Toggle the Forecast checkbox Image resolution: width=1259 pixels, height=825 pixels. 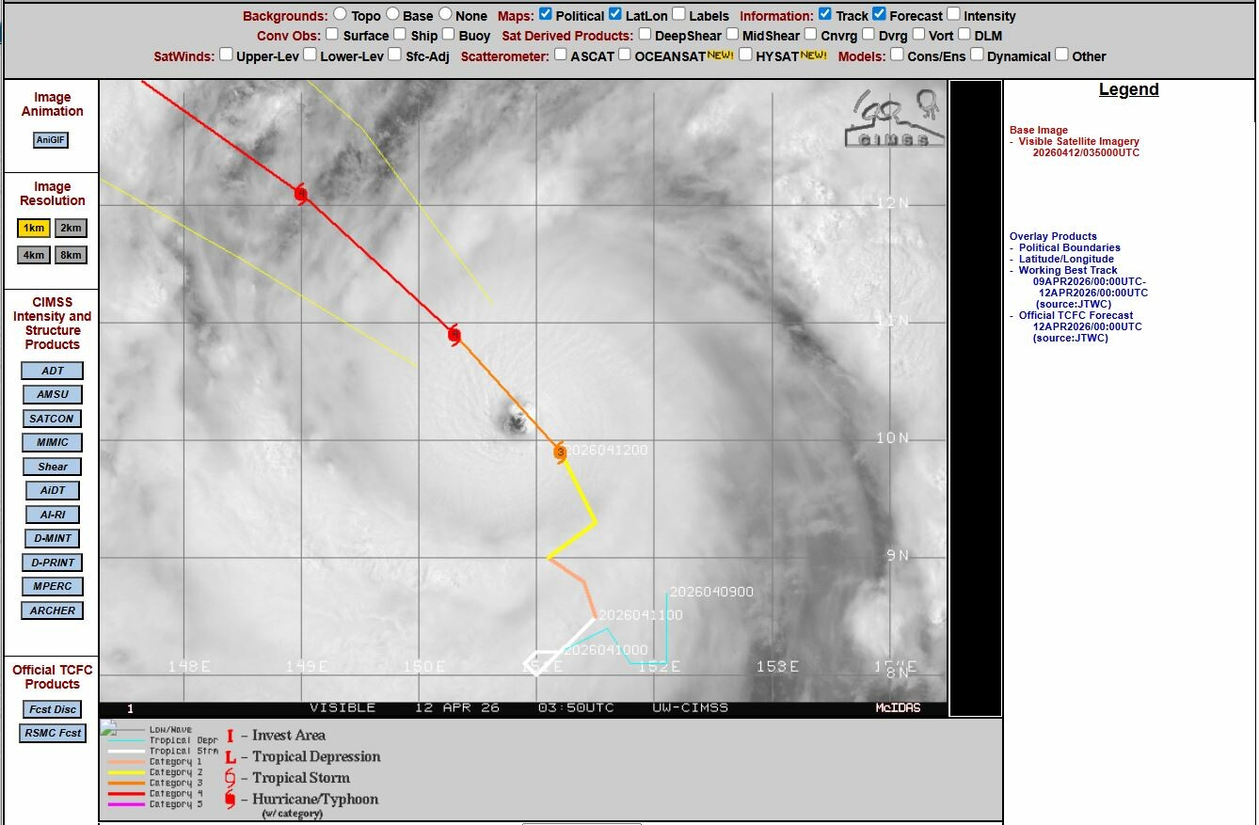[x=879, y=15]
